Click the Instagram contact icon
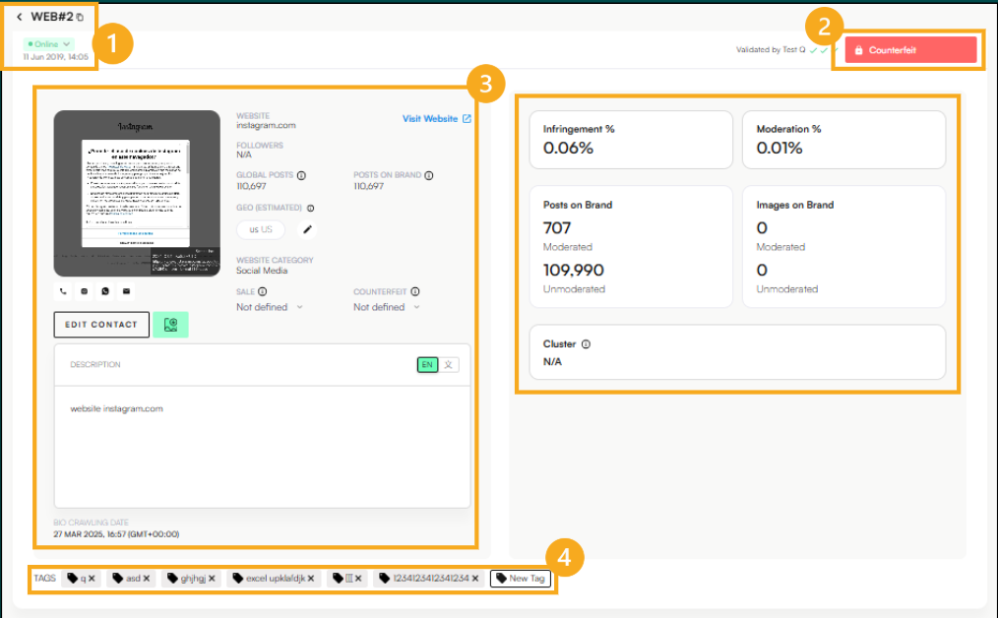The image size is (998, 618). [x=84, y=291]
